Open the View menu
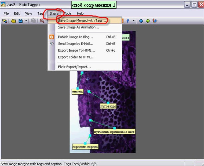This screenshot has width=204, height=166. [29, 14]
